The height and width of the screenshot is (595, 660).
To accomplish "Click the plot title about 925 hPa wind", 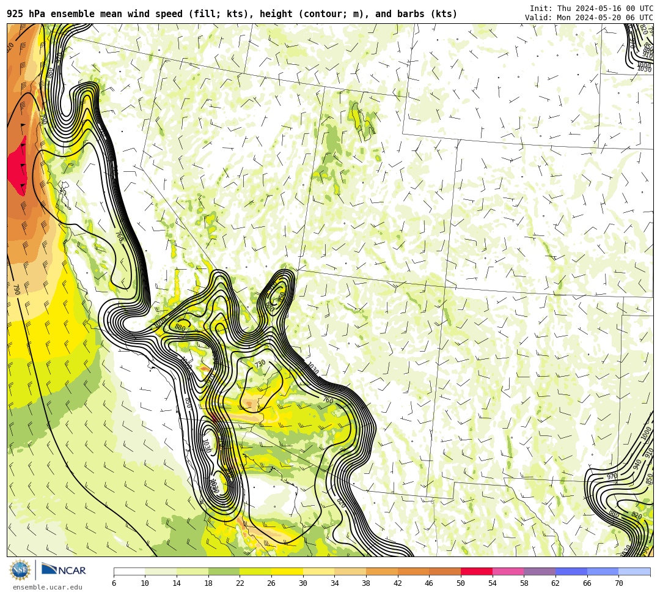I will pos(232,14).
